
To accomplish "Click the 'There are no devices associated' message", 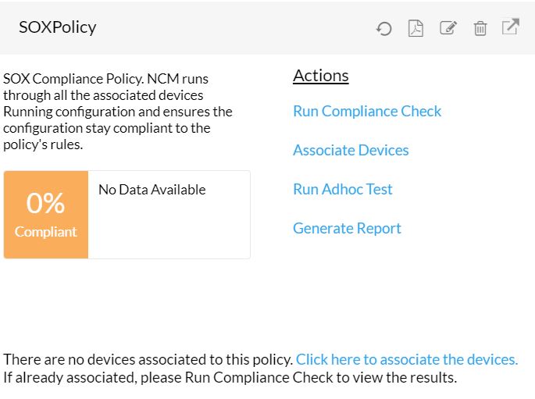I will [x=148, y=359].
